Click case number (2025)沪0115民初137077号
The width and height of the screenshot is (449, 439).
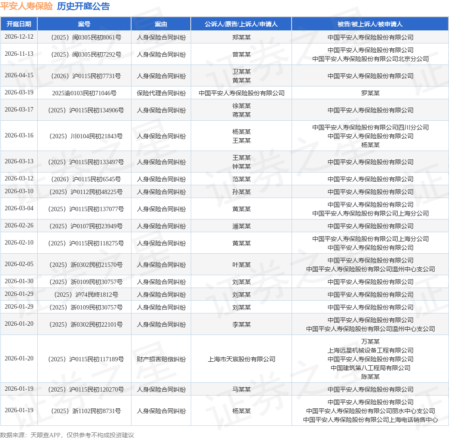[x=86, y=209]
